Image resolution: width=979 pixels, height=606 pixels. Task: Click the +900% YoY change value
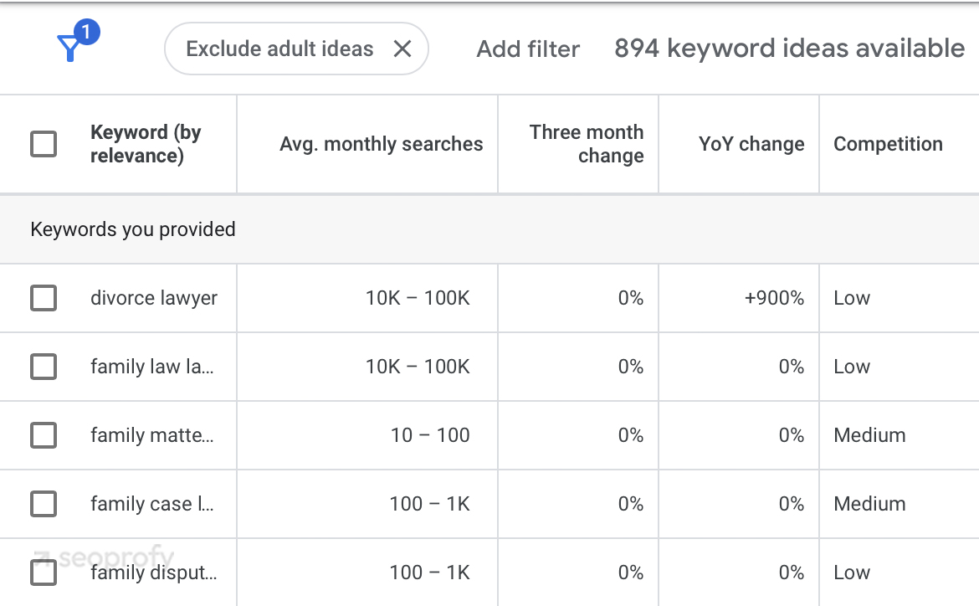pyautogui.click(x=774, y=298)
